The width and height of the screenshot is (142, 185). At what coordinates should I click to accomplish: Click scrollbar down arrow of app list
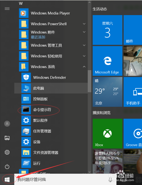coord(89,172)
